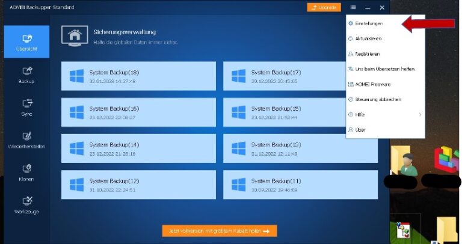Open the System Backup(17) card
Viewport: 462px width, 244px height.
click(285, 76)
